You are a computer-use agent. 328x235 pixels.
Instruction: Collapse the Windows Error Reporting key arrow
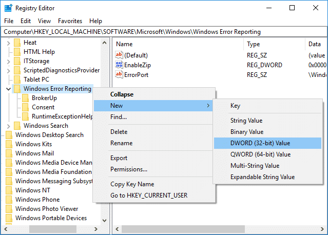pyautogui.click(x=8, y=89)
